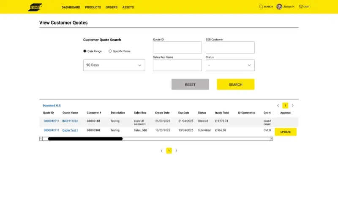Select the Date Range radio button
Image resolution: width=338 pixels, height=218 pixels.
point(85,51)
